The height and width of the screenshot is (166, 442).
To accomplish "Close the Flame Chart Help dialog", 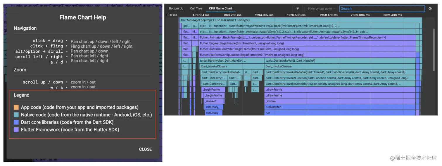I will coord(145,149).
